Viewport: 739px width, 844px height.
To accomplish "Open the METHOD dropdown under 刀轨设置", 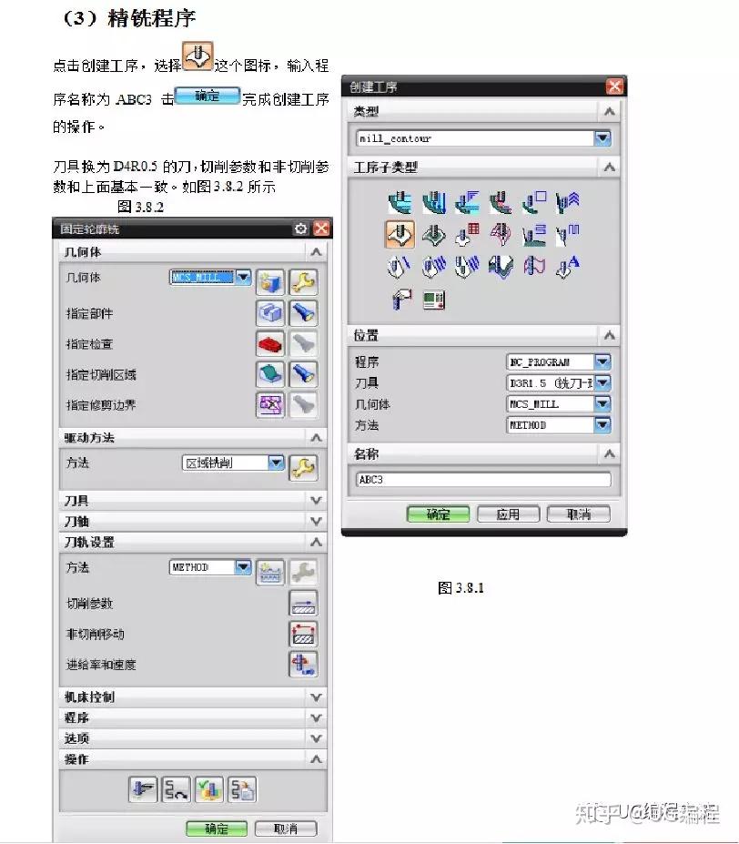I will [x=244, y=567].
